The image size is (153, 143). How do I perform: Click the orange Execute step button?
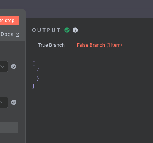pyautogui.click(x=10, y=21)
